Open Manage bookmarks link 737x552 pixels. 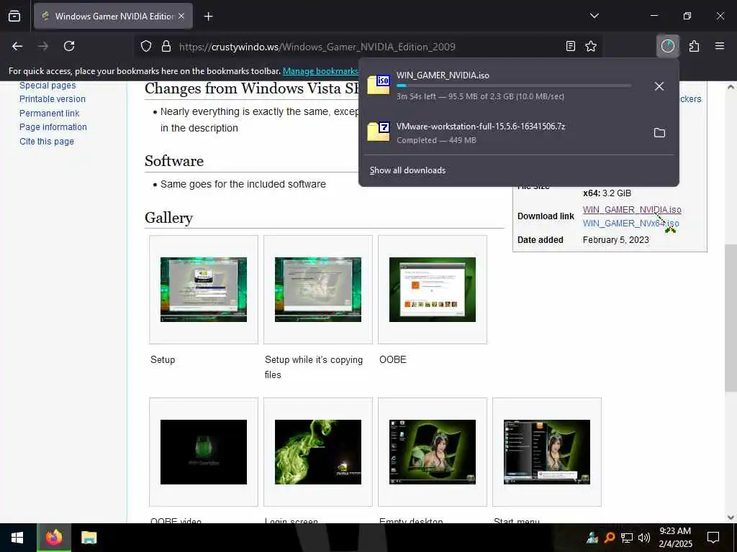click(320, 71)
